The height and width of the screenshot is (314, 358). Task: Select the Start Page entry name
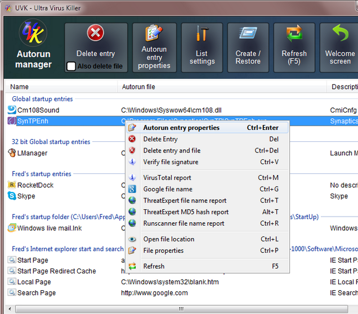(33, 260)
